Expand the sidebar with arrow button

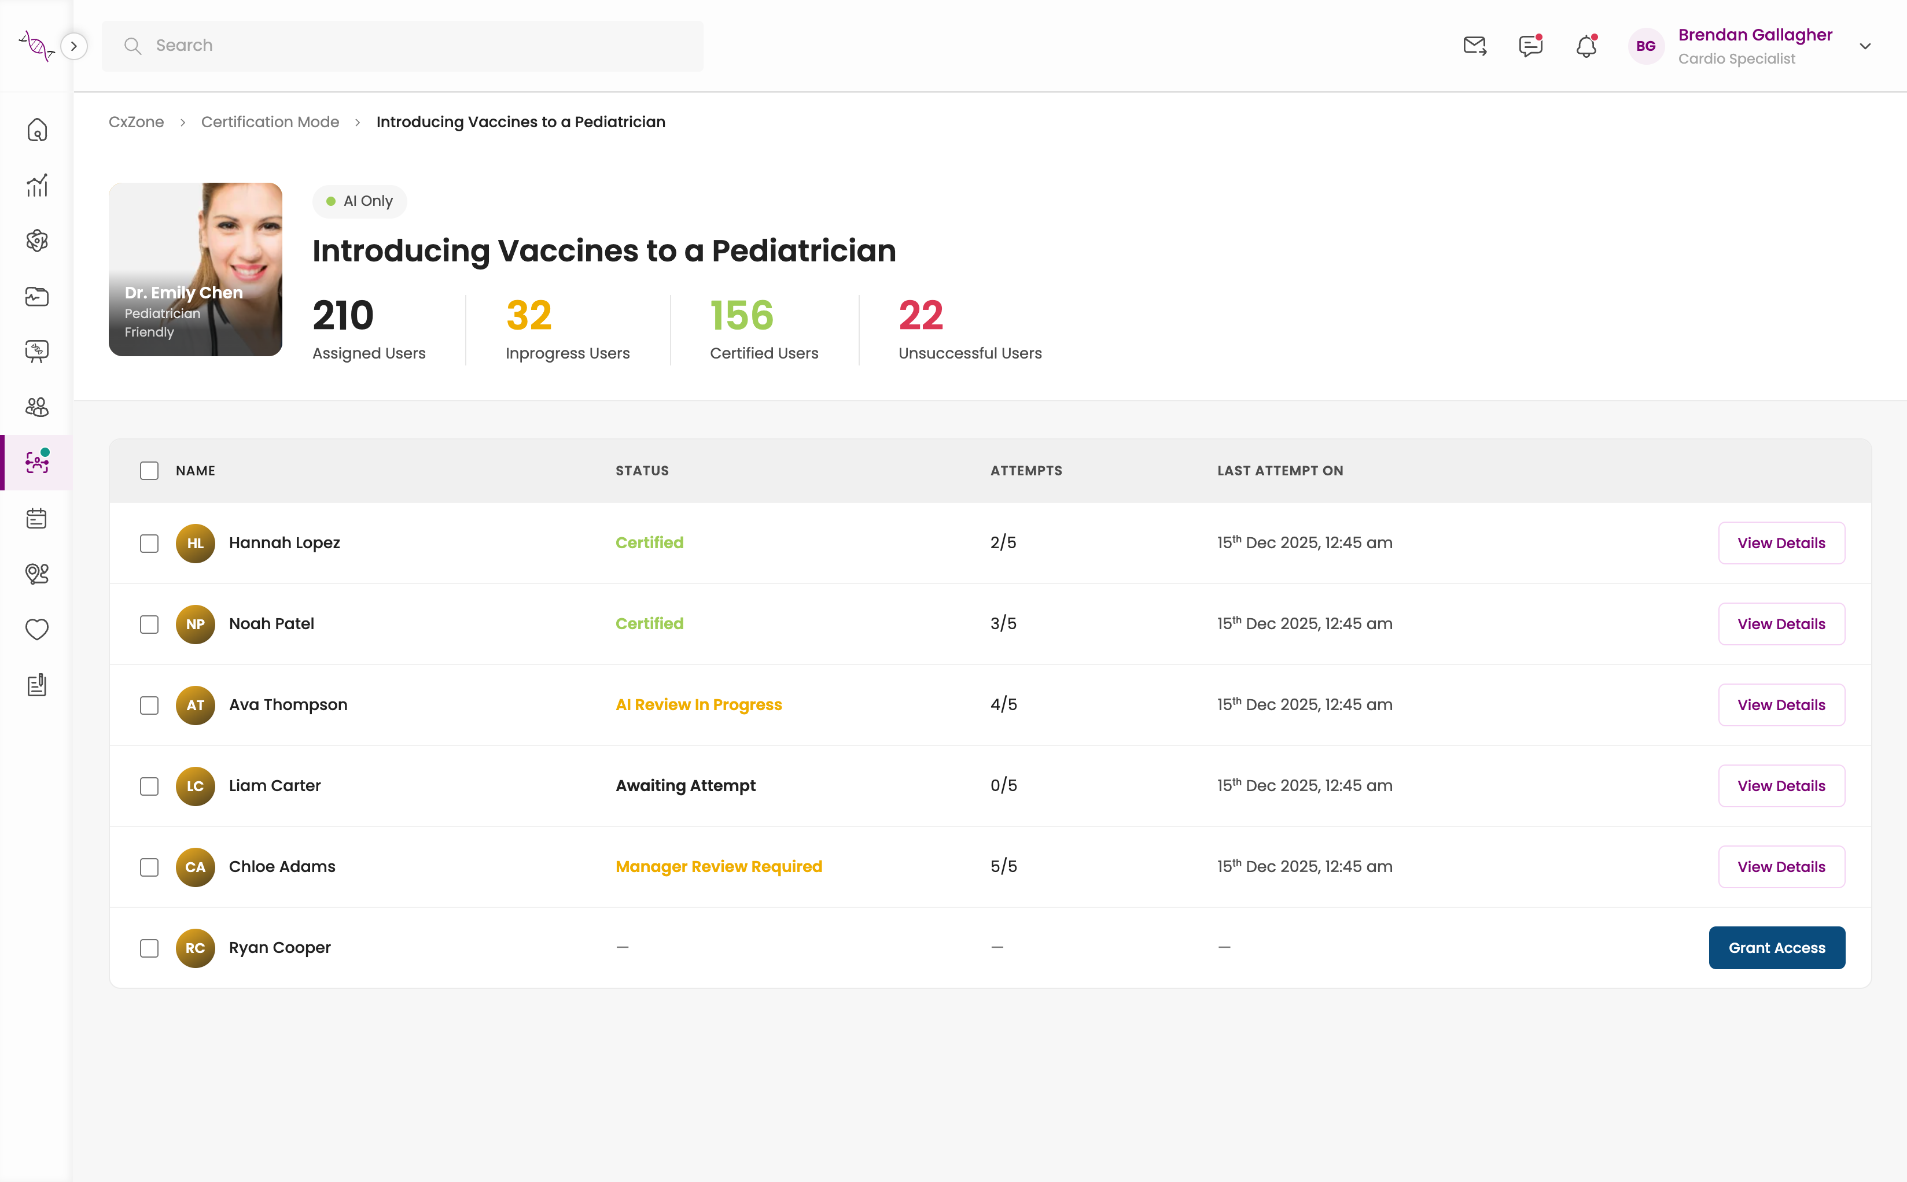click(73, 46)
